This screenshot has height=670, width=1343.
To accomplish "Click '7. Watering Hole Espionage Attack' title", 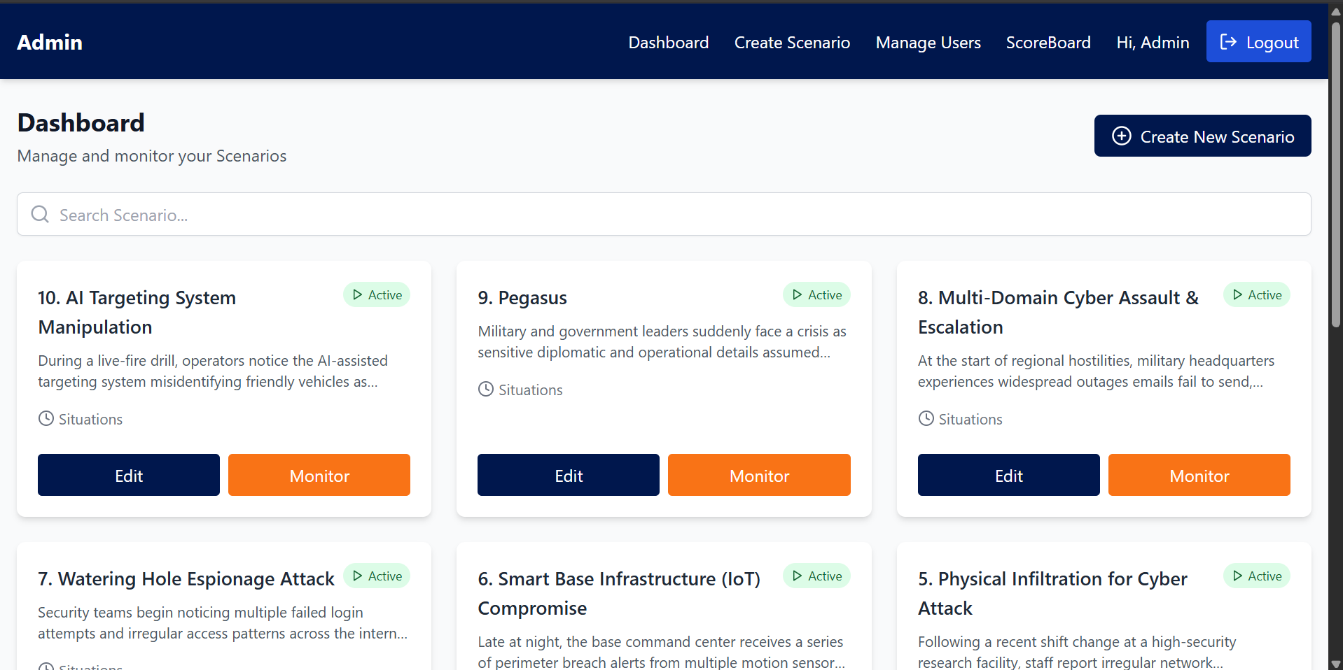I will (x=186, y=579).
